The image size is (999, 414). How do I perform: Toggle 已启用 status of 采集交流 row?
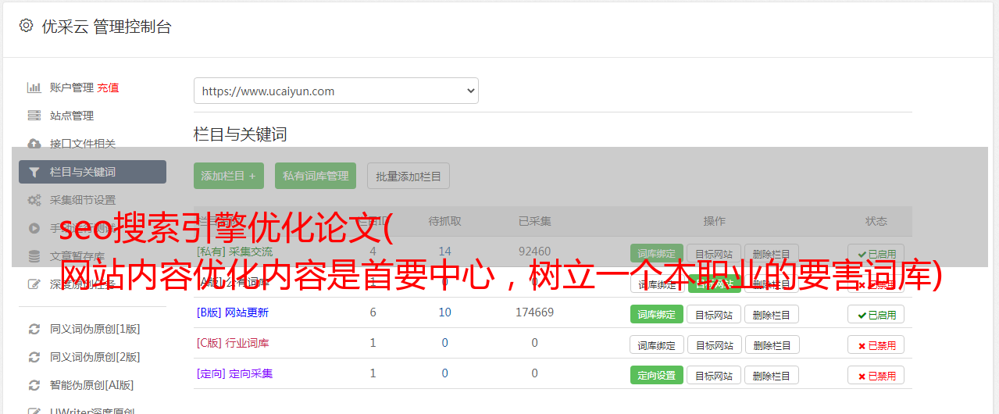[876, 253]
